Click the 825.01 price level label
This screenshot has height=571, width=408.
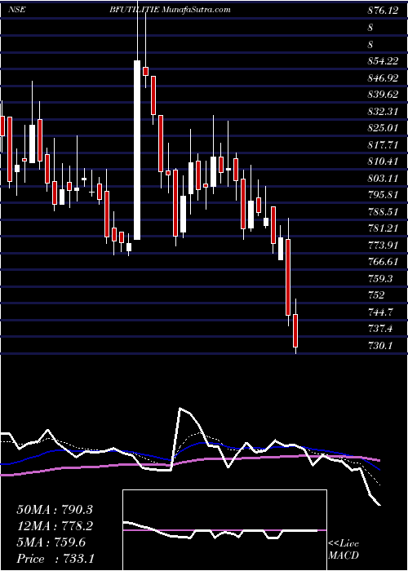click(383, 128)
